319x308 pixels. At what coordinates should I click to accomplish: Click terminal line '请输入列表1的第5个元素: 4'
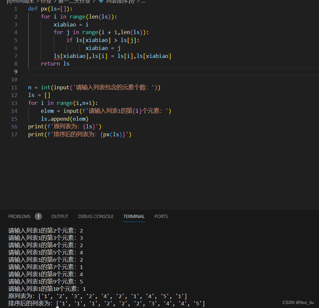[46, 253]
